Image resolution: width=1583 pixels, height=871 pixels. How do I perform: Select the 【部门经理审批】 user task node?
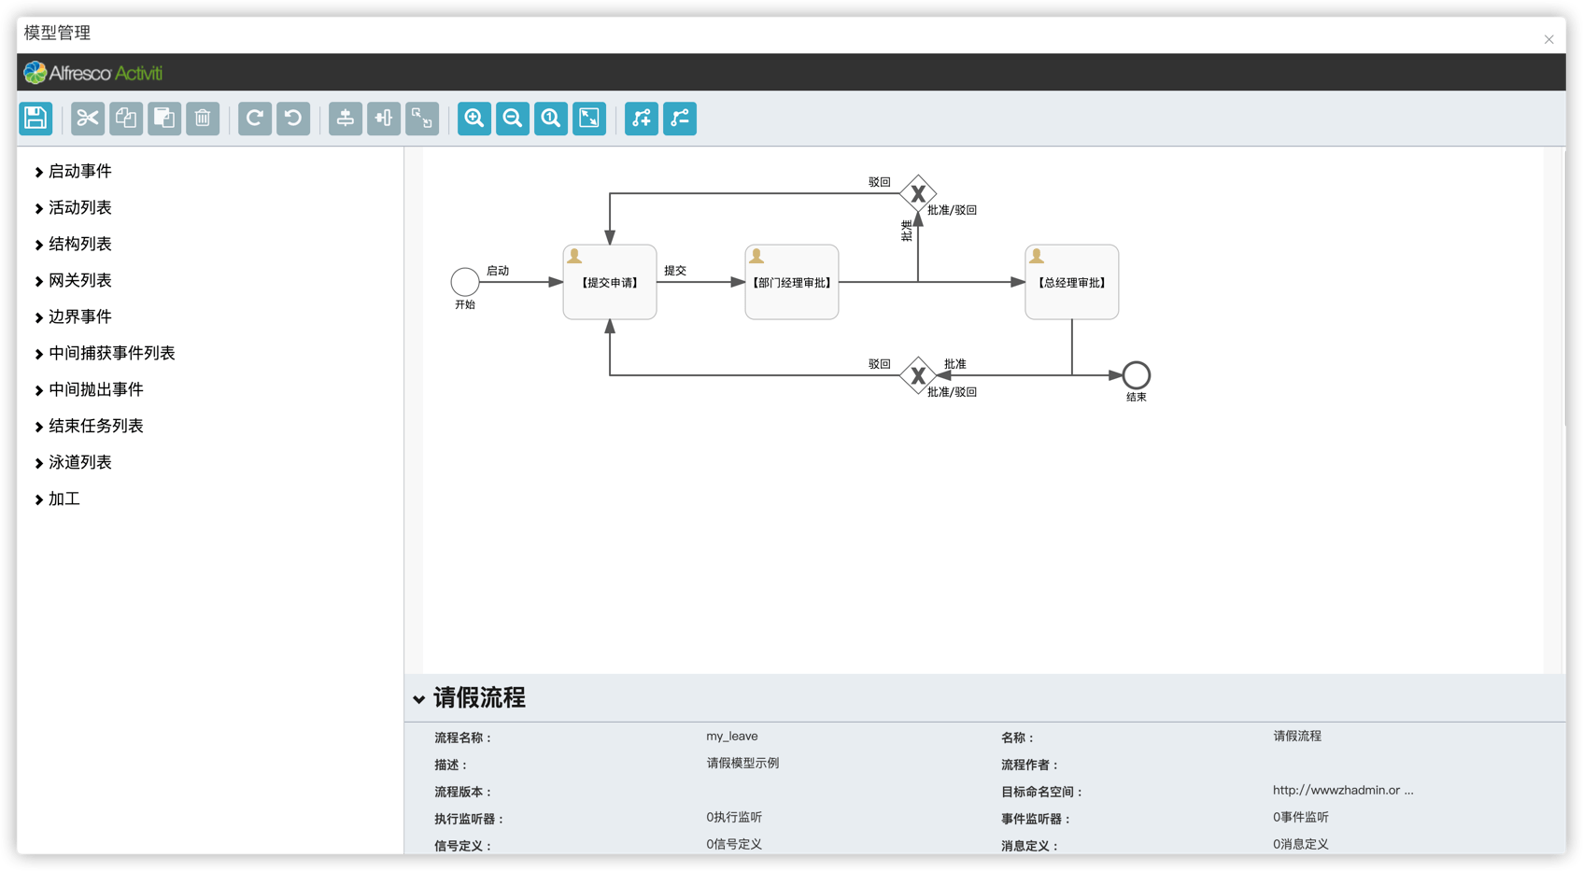click(x=792, y=282)
